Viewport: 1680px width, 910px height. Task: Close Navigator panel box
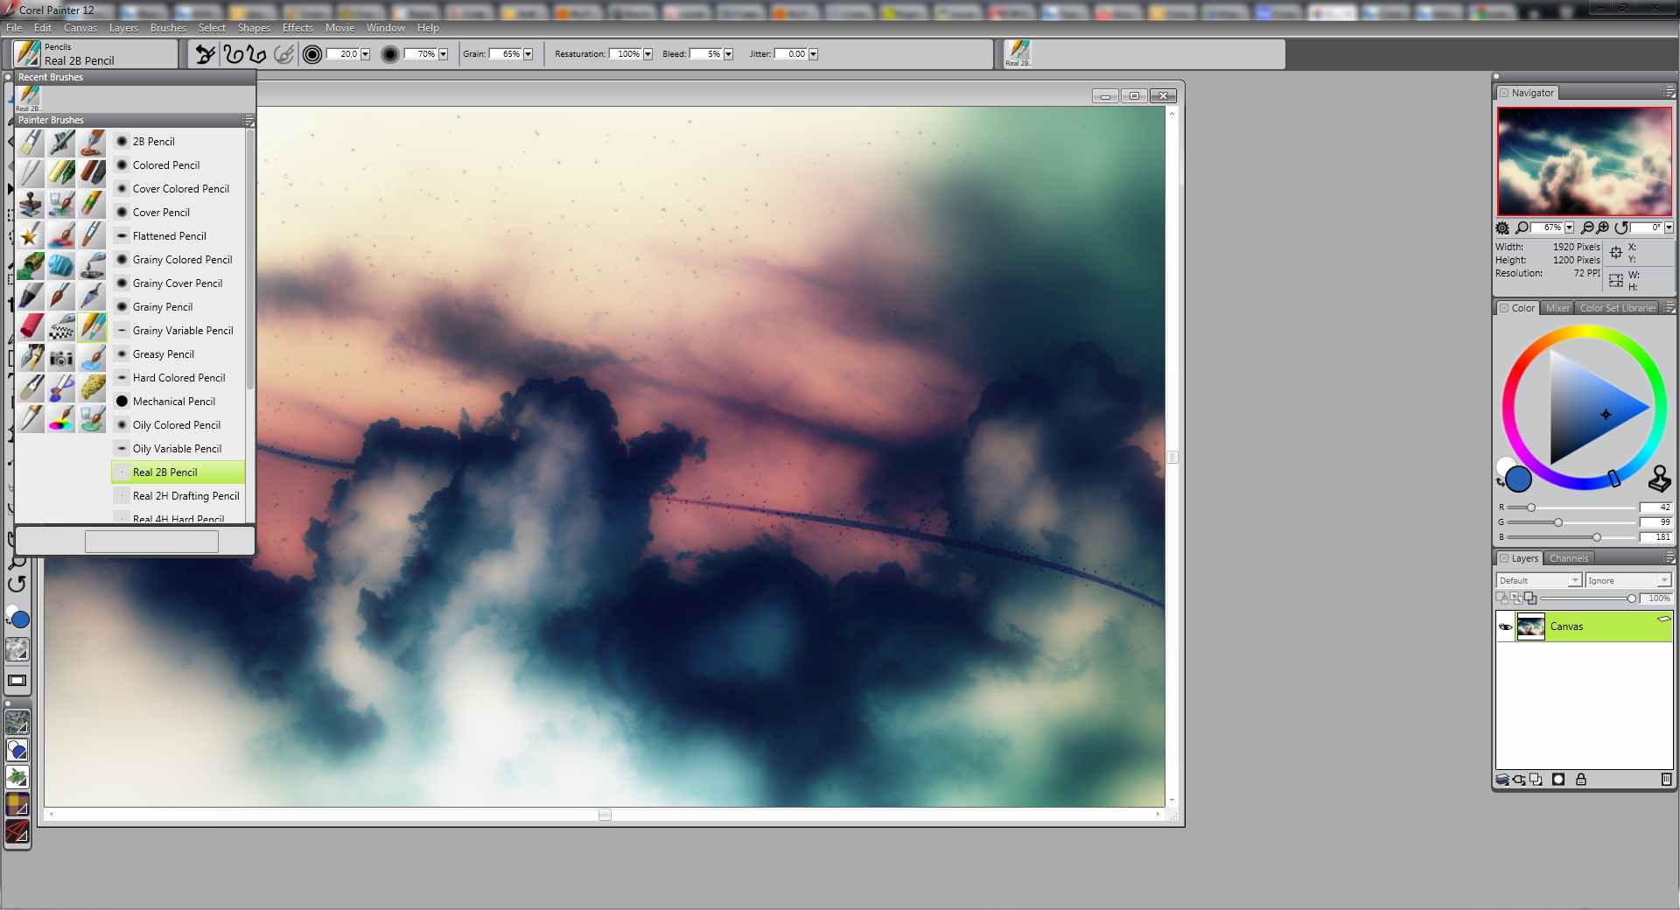point(1504,93)
